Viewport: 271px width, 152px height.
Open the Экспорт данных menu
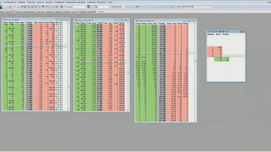(x=9, y=2)
